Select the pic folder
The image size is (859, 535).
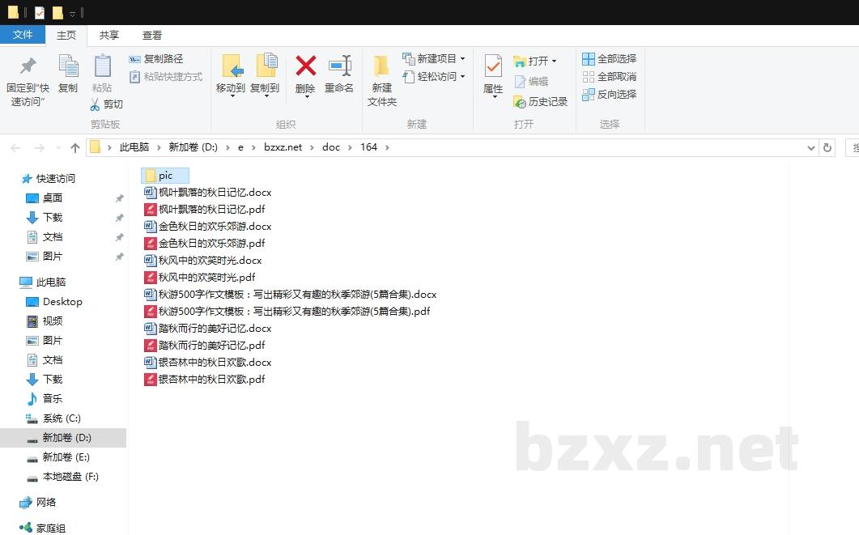pos(165,176)
